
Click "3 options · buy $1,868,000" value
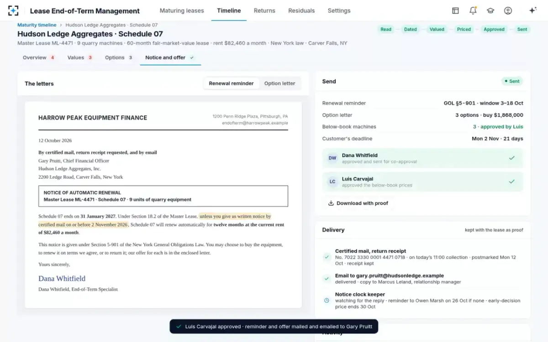(x=489, y=115)
